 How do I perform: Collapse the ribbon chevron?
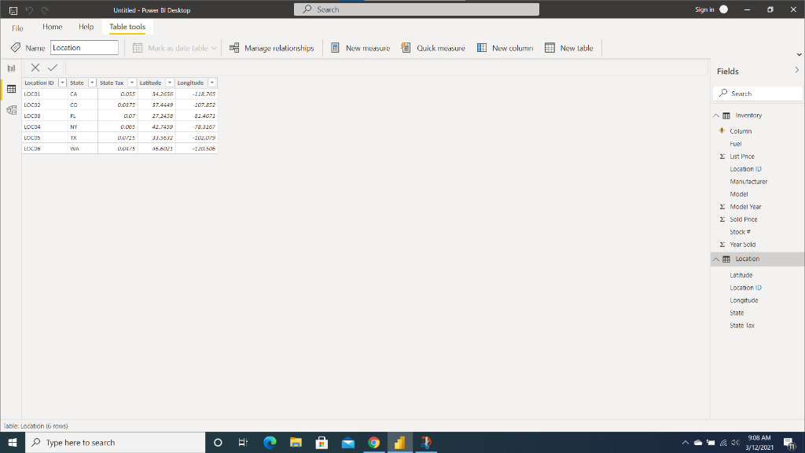point(799,54)
